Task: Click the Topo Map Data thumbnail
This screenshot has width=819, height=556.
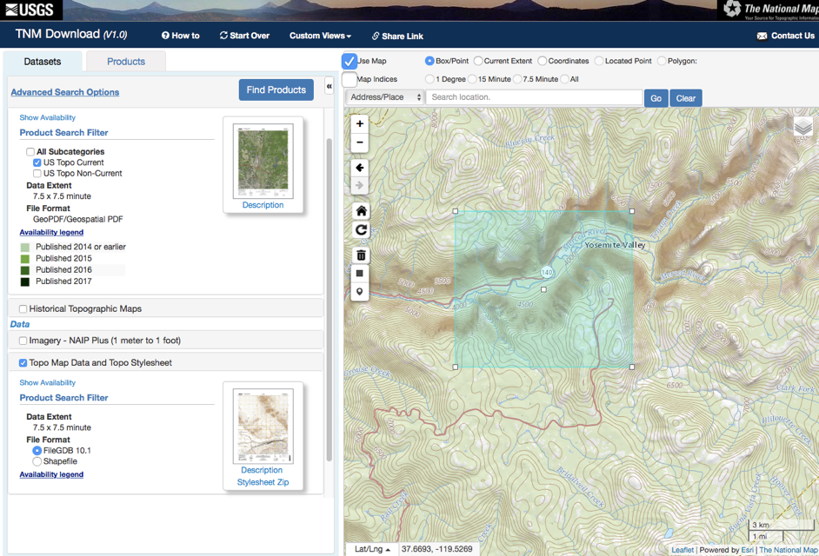Action: click(x=263, y=426)
